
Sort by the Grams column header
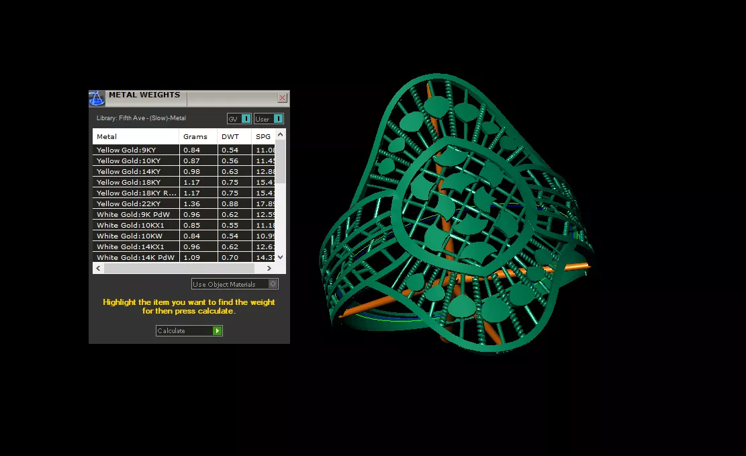tap(198, 136)
